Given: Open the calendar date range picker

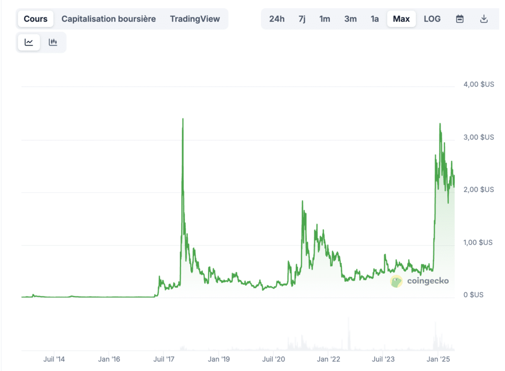Looking at the screenshot, I should pyautogui.click(x=460, y=19).
